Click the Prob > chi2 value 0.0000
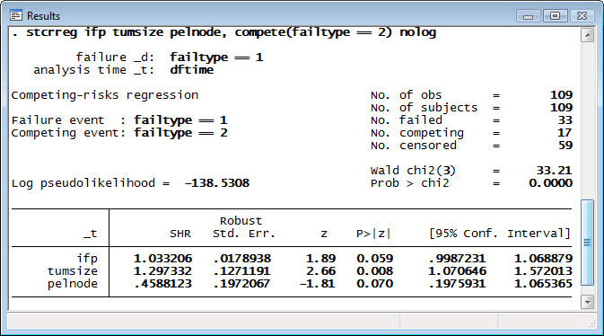Viewport: 604px width, 336px height. [x=551, y=183]
